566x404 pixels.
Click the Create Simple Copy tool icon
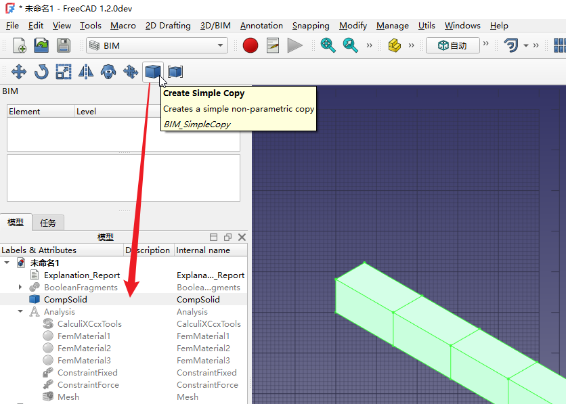(x=153, y=71)
